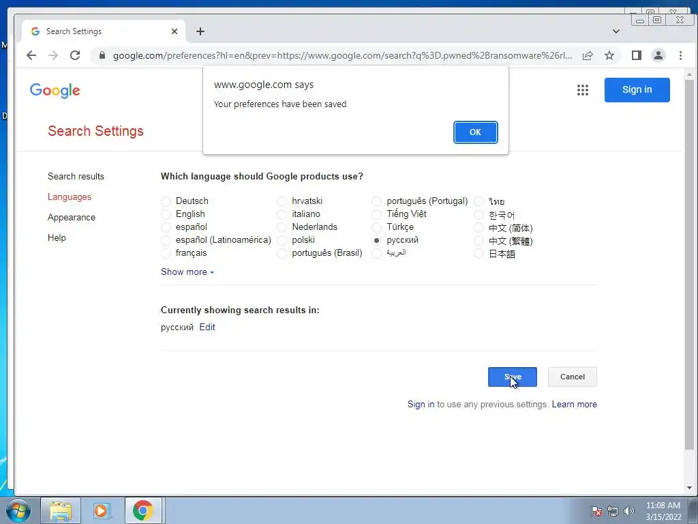Select the português (Brasil) radio button

pyautogui.click(x=282, y=254)
